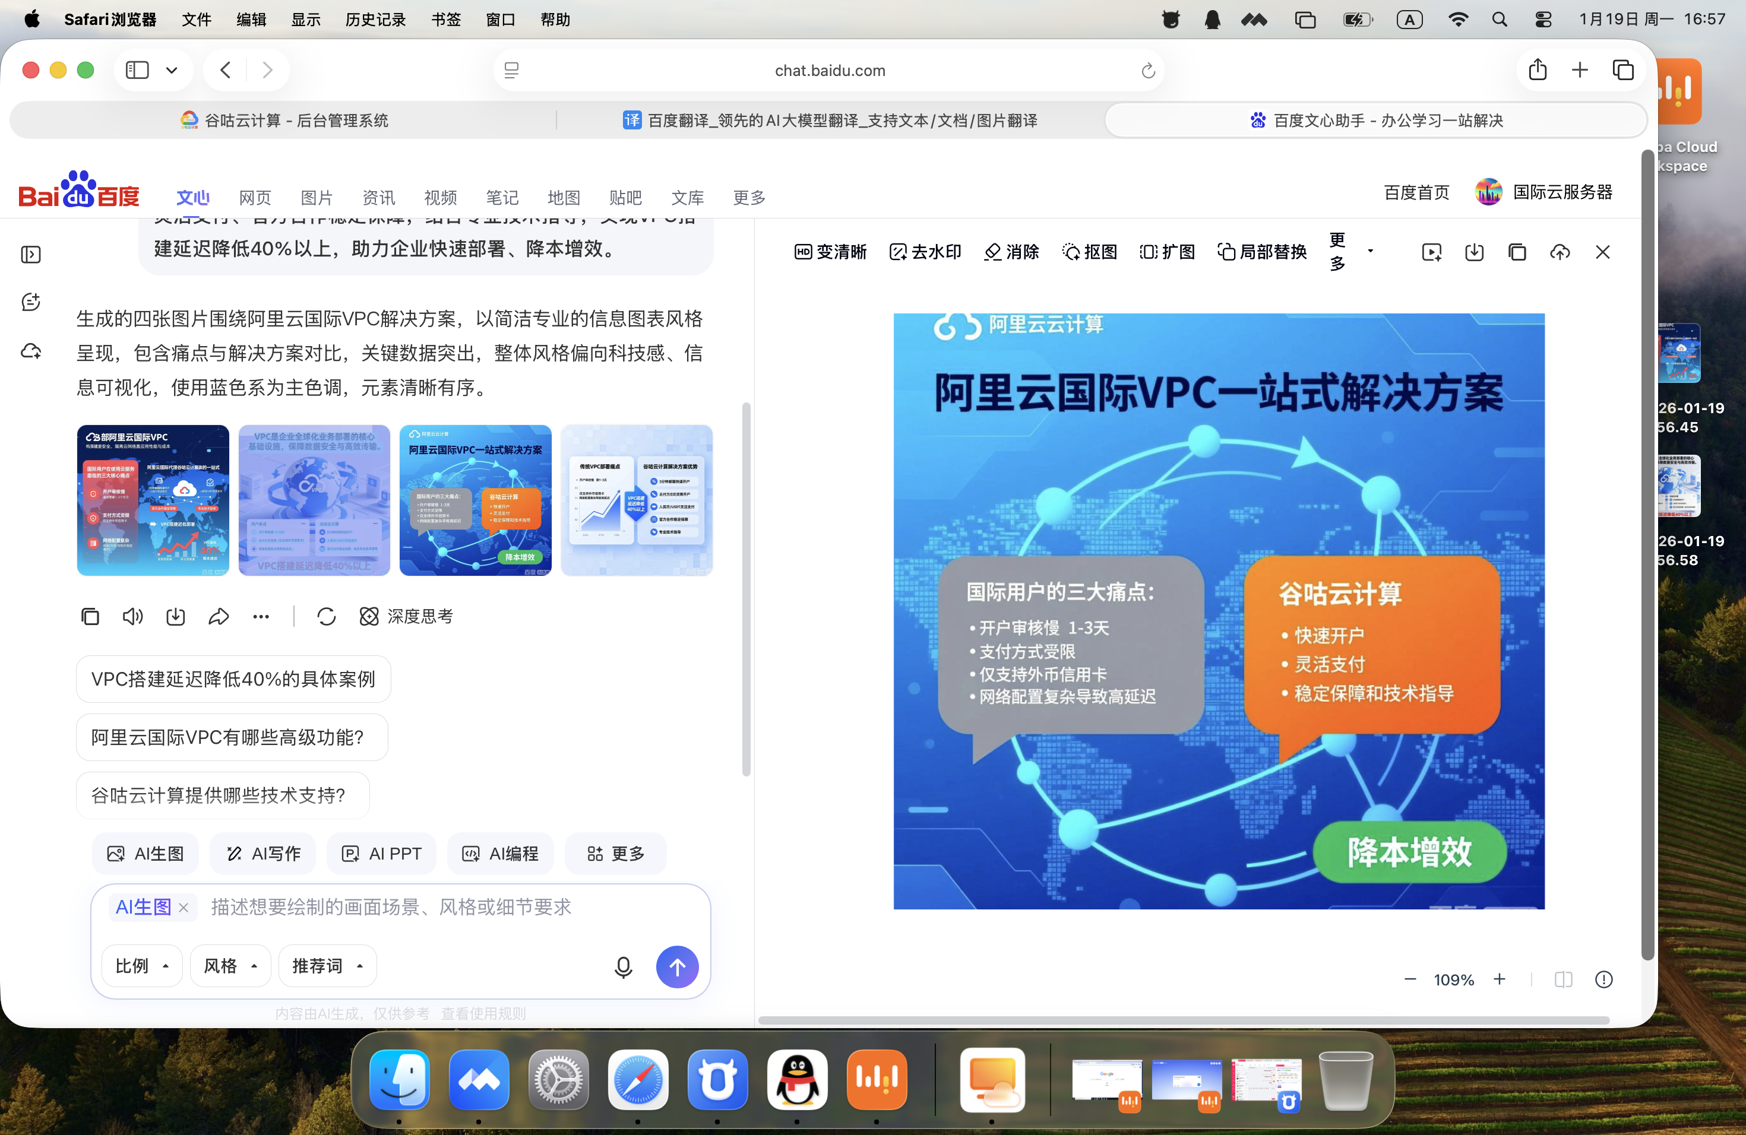Viewport: 1746px width, 1135px height.
Task: Click the read-aloud speaker icon
Action: pos(133,617)
